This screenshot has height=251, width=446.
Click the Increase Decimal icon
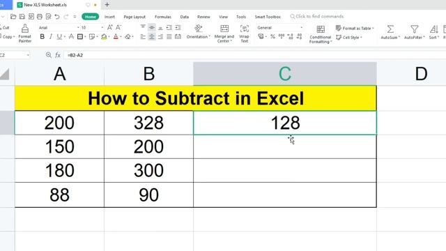pos(290,36)
